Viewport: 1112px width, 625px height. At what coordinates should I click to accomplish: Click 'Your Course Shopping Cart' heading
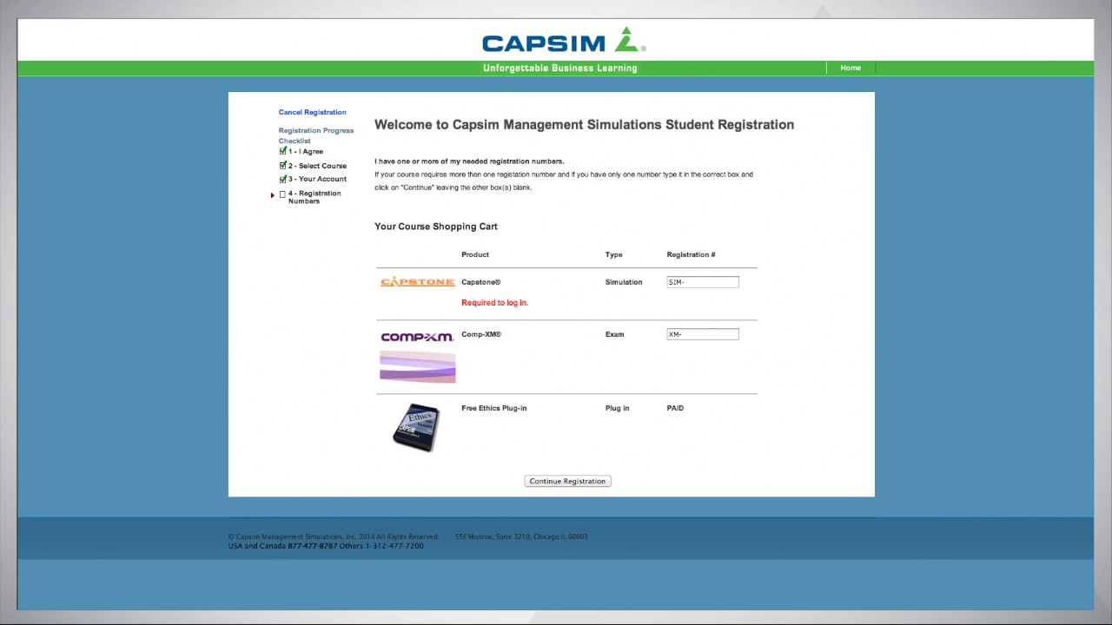click(x=436, y=227)
